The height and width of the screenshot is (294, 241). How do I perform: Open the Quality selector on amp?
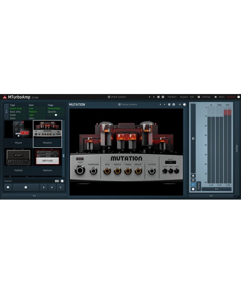pos(171,162)
